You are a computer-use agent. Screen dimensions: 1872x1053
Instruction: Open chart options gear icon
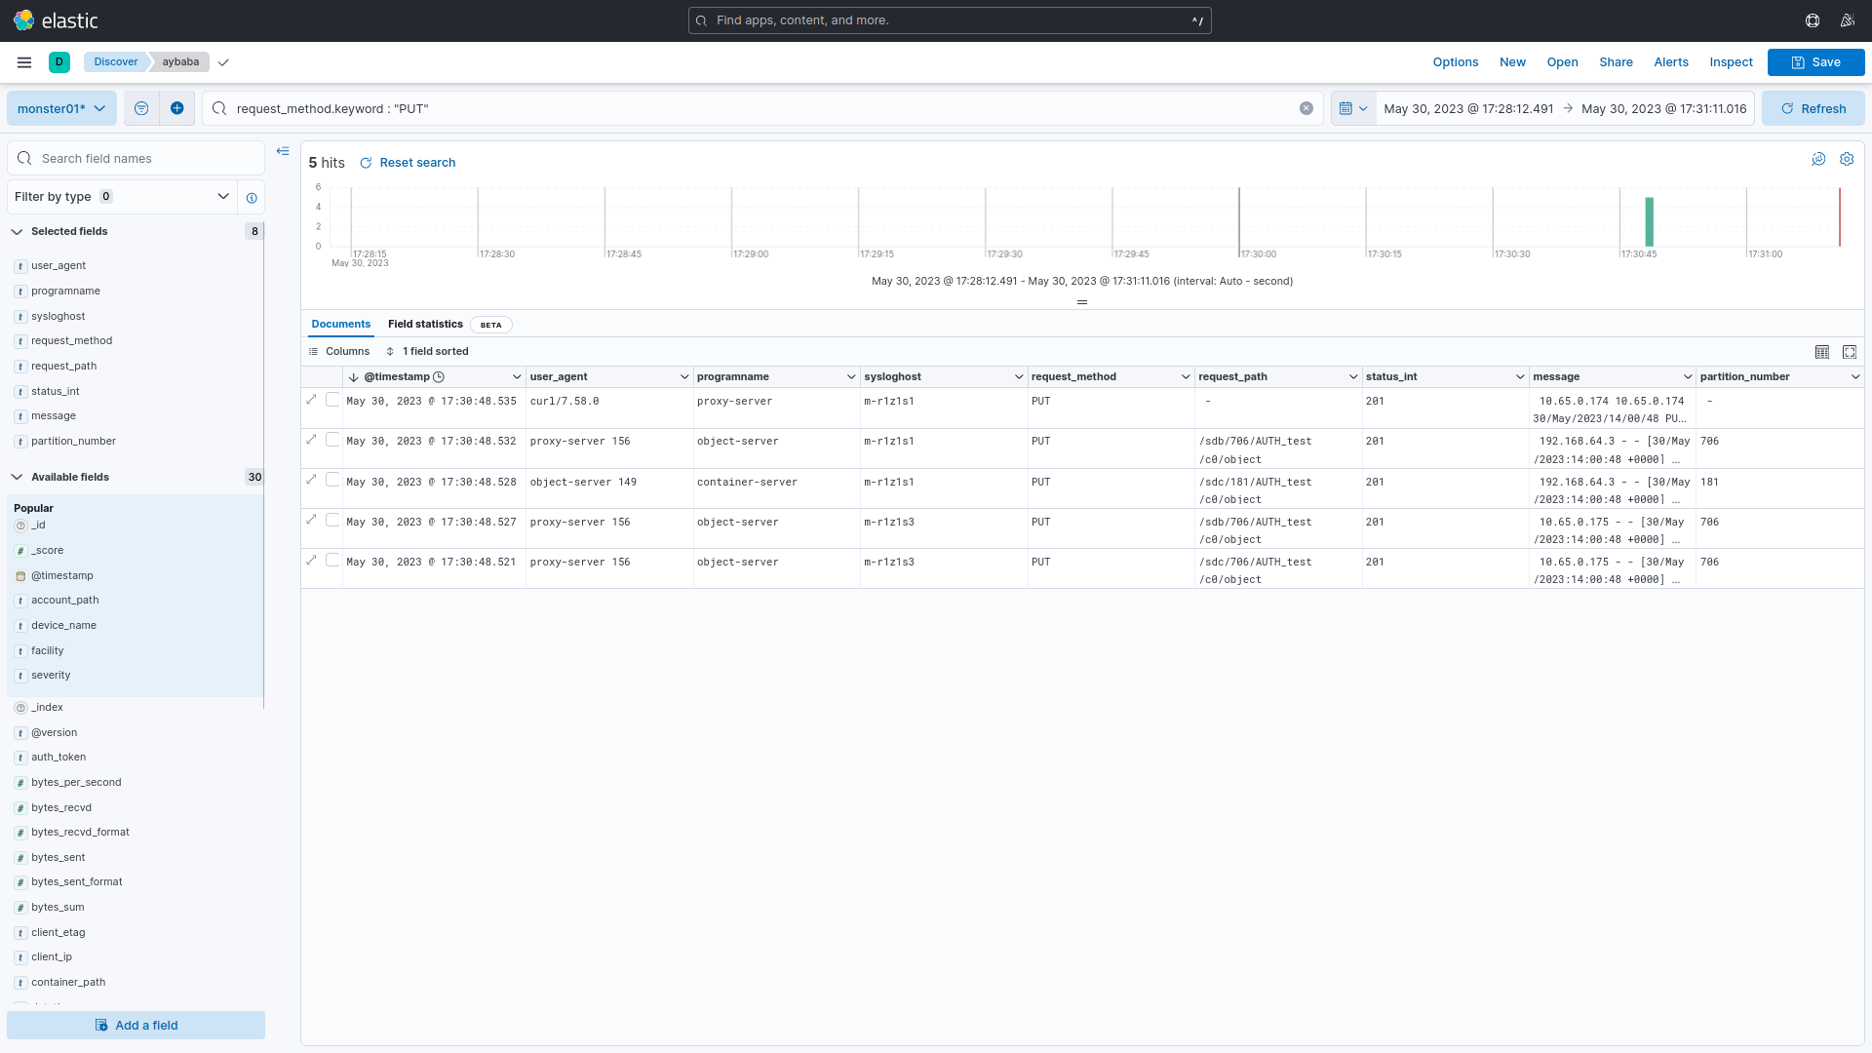pyautogui.click(x=1847, y=159)
